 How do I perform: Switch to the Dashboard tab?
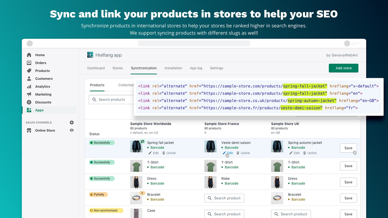coord(96,68)
